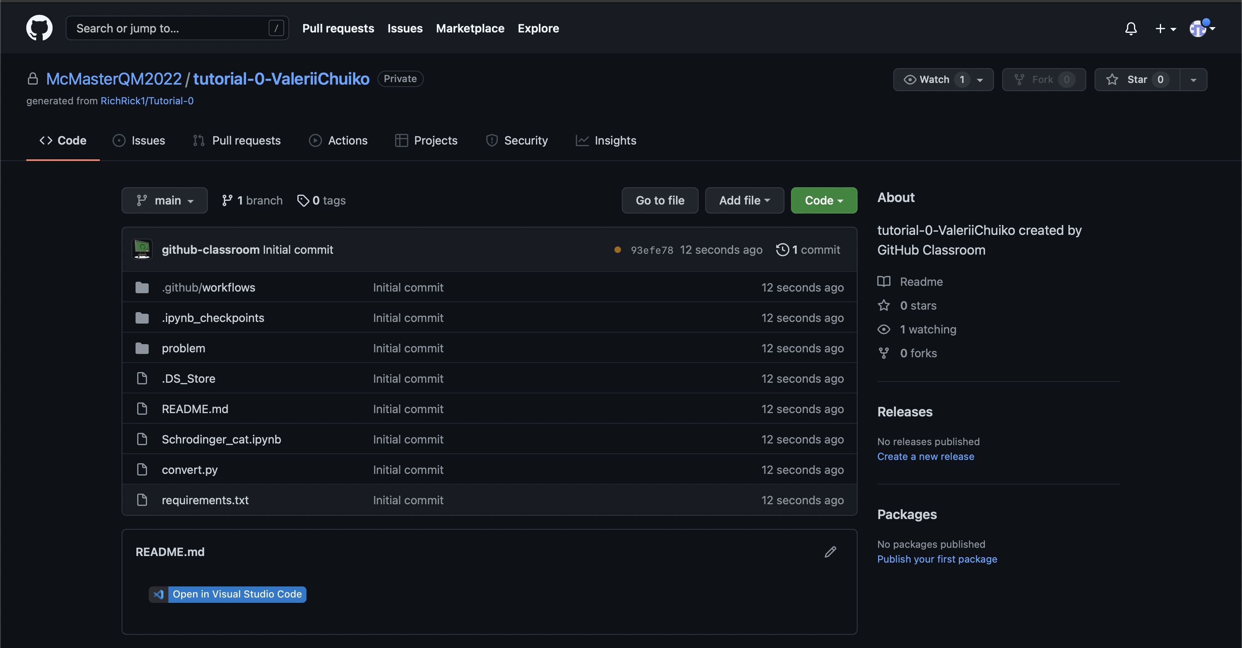Open the GitHub home logo
Screen dimensions: 1242x648
point(39,28)
